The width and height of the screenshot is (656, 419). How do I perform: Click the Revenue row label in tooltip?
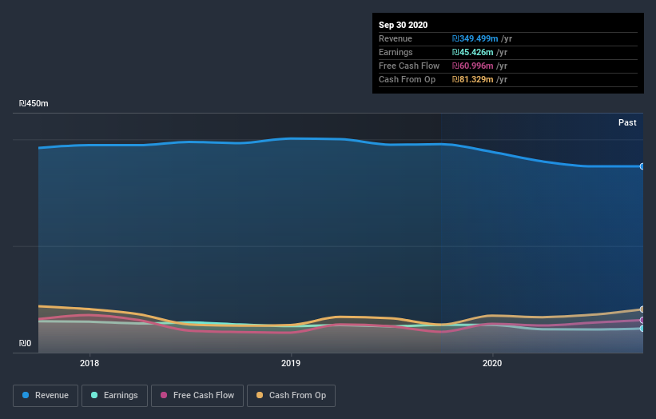[396, 38]
